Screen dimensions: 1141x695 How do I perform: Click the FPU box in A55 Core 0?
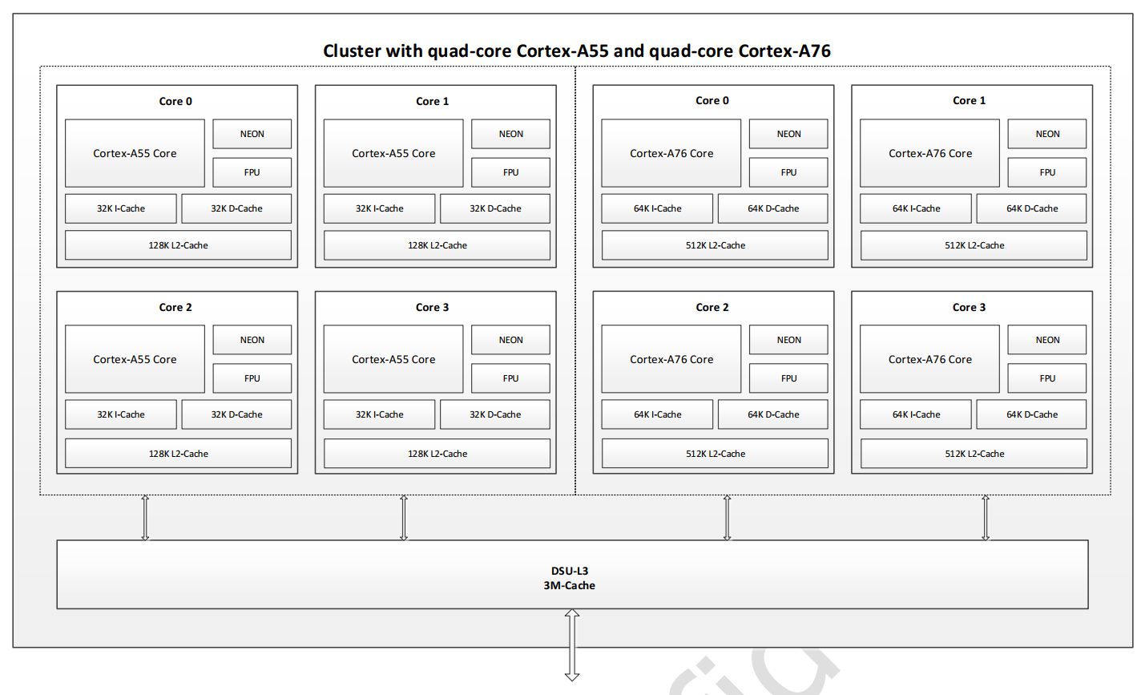(252, 172)
